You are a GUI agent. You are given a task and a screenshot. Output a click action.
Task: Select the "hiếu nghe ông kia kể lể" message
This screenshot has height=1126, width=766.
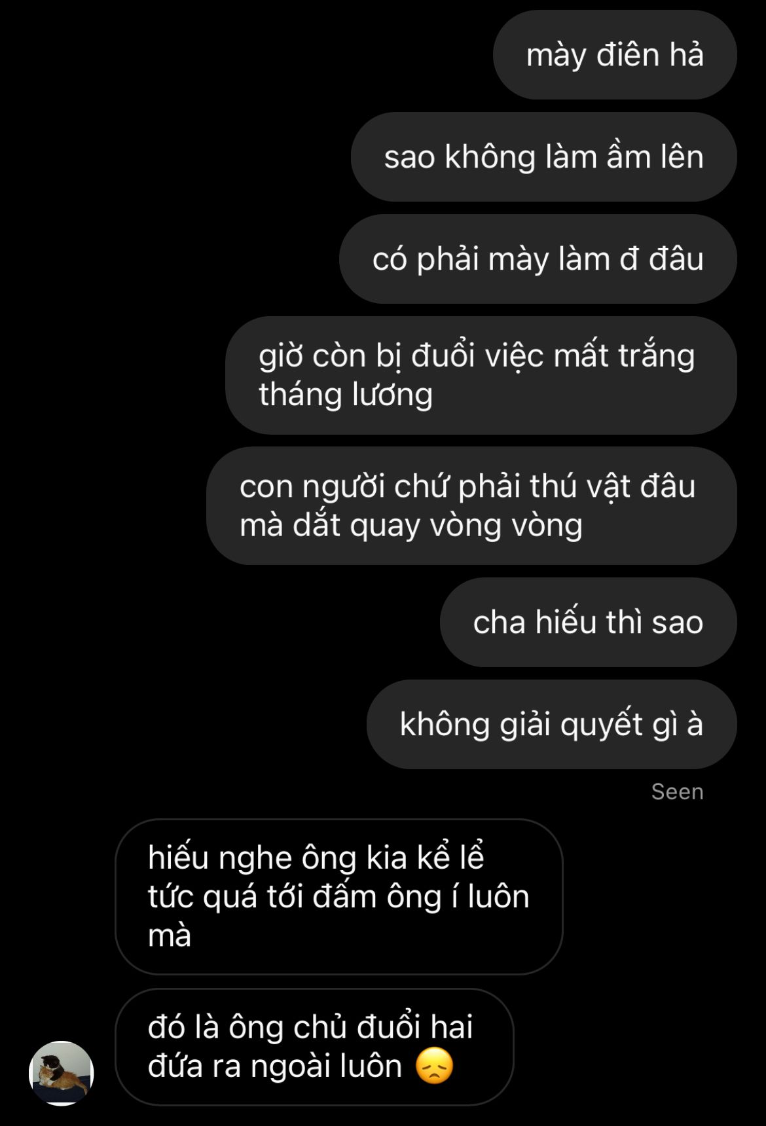coord(339,896)
